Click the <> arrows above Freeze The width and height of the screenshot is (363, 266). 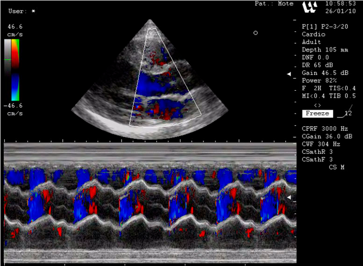point(317,105)
